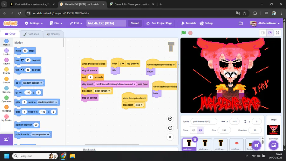The width and height of the screenshot is (286, 161).
Task: Switch to large stage layout
Action: [x=270, y=33]
